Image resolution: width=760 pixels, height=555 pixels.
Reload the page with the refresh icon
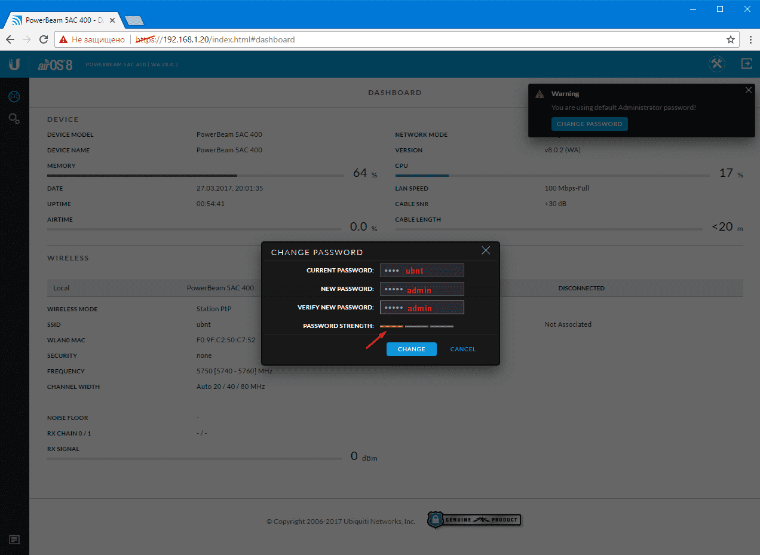[43, 39]
